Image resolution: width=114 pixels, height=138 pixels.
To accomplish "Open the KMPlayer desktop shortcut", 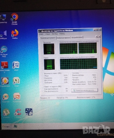I will 3,35.
